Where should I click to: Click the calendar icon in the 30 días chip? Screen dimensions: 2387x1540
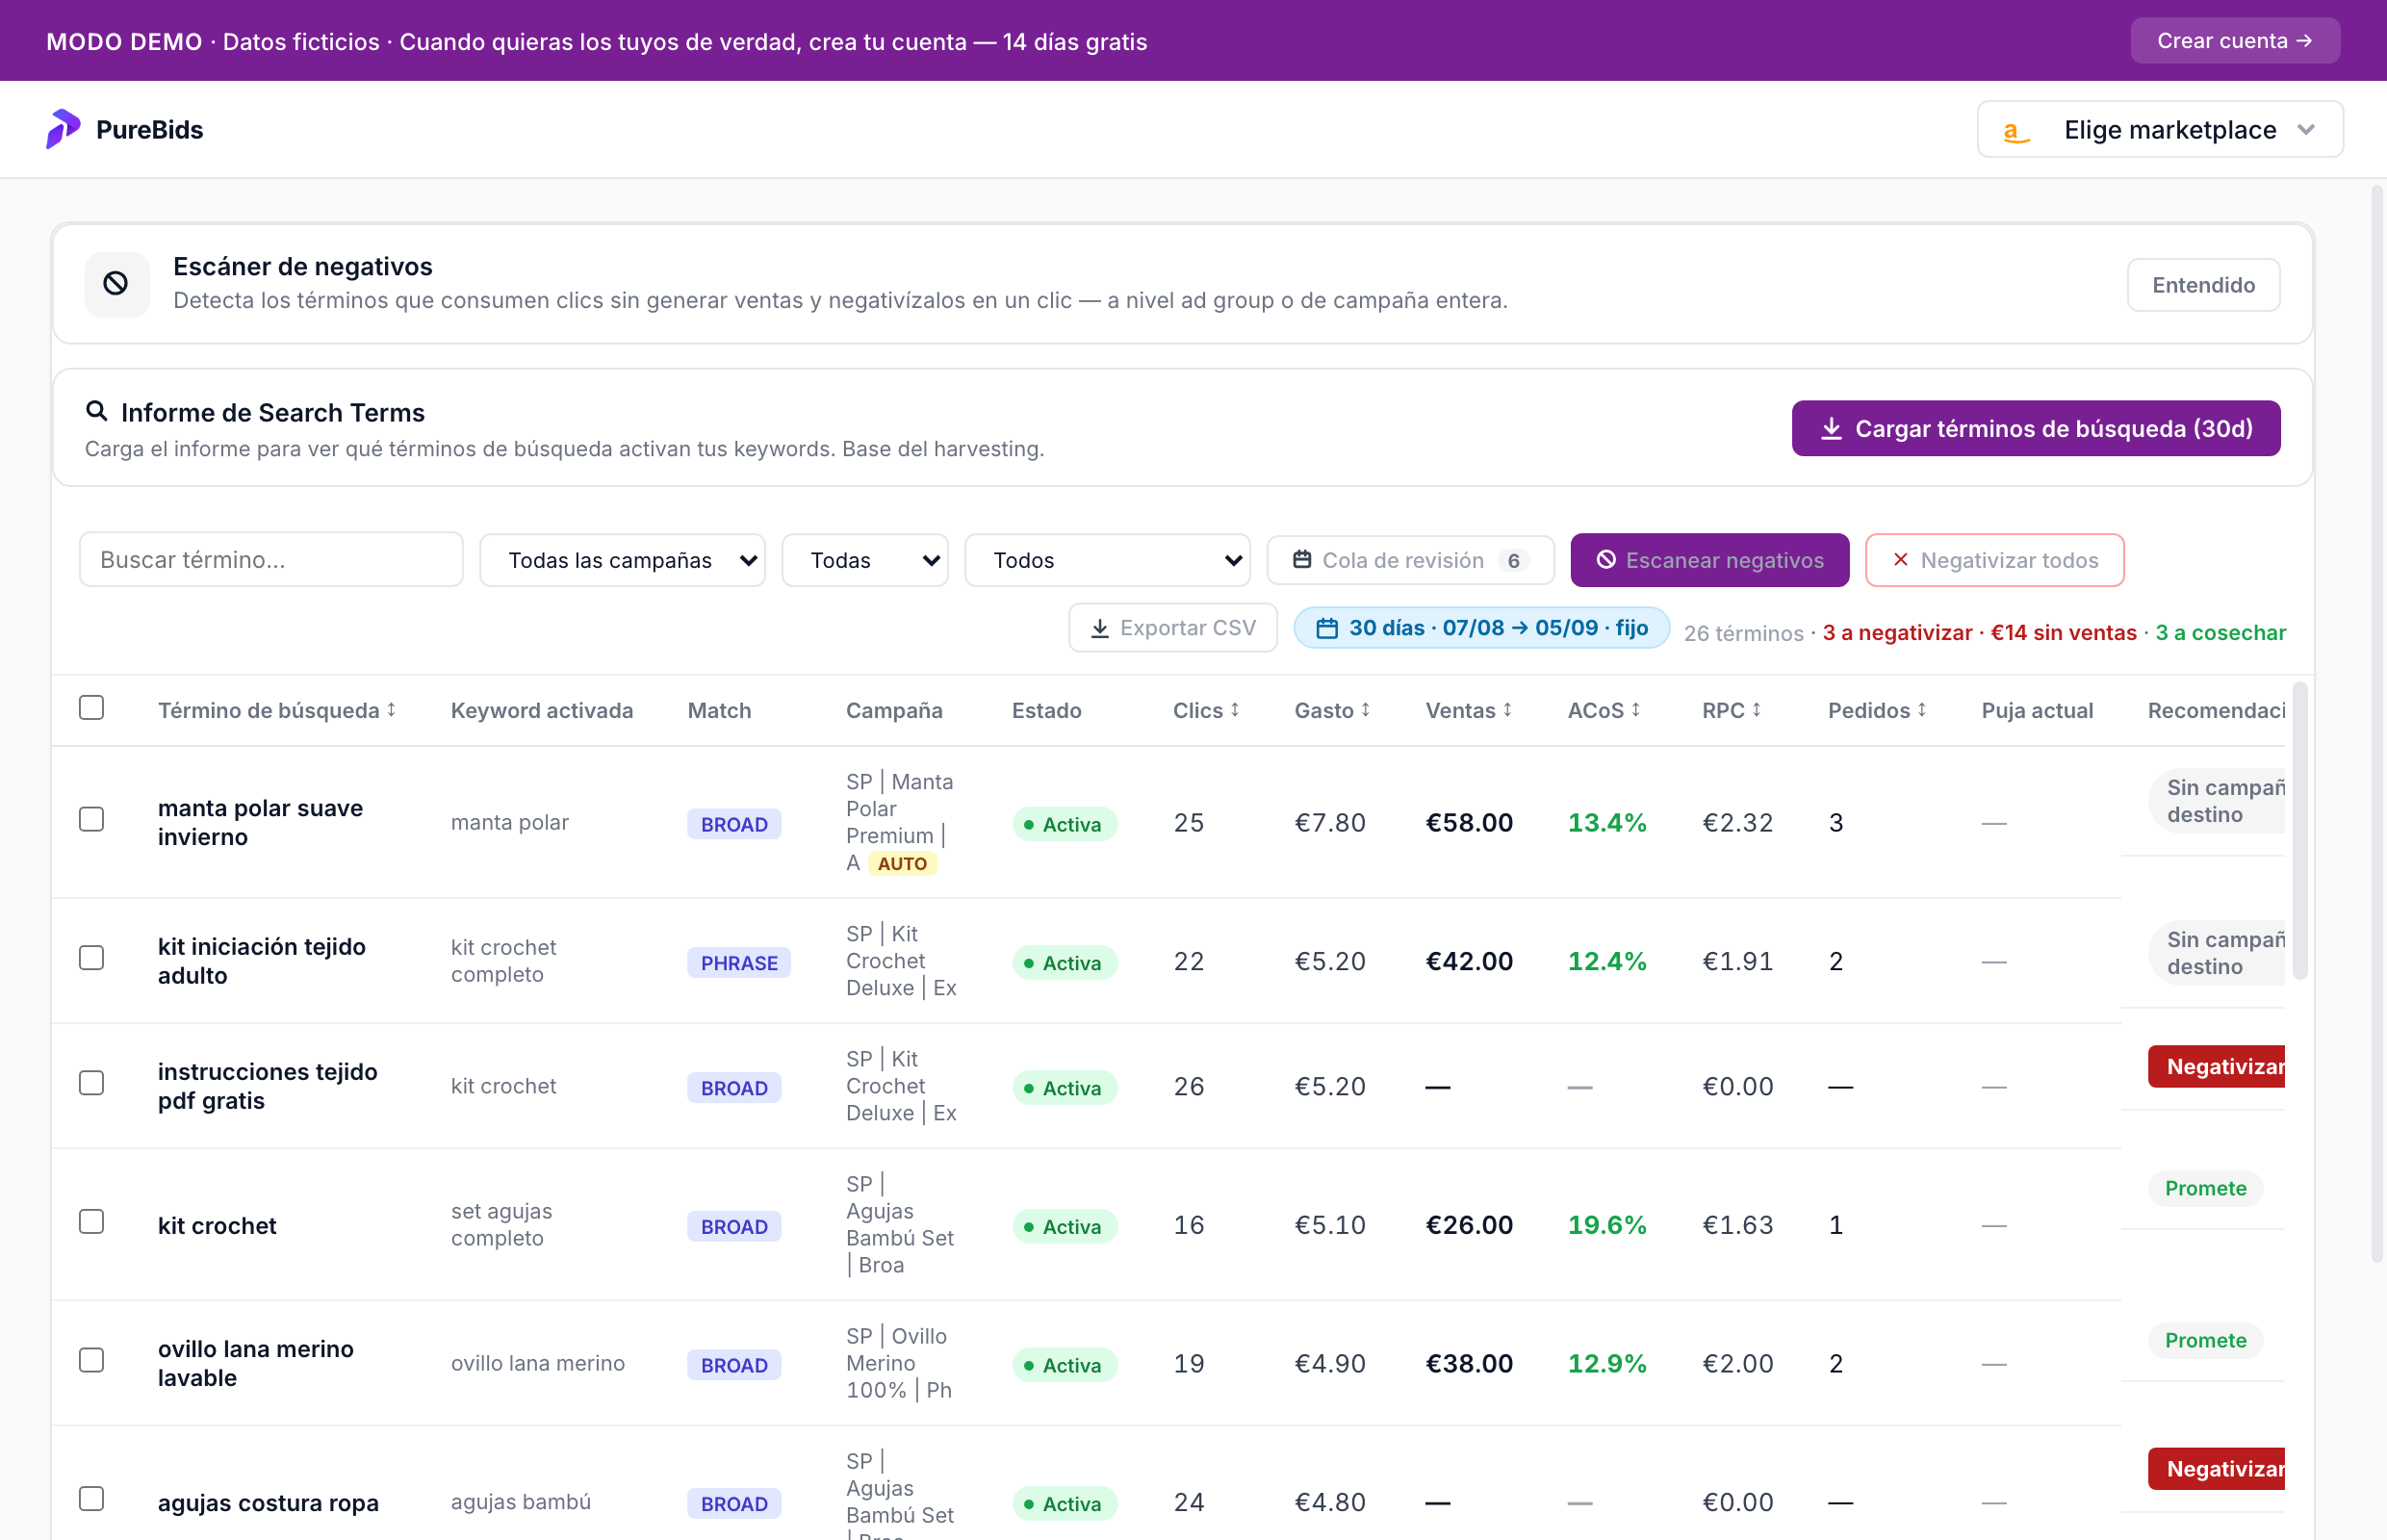point(1327,628)
